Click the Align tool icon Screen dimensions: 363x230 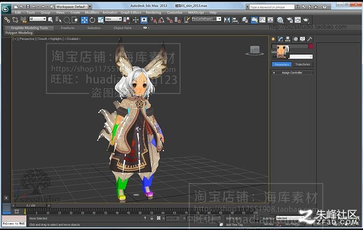235,20
